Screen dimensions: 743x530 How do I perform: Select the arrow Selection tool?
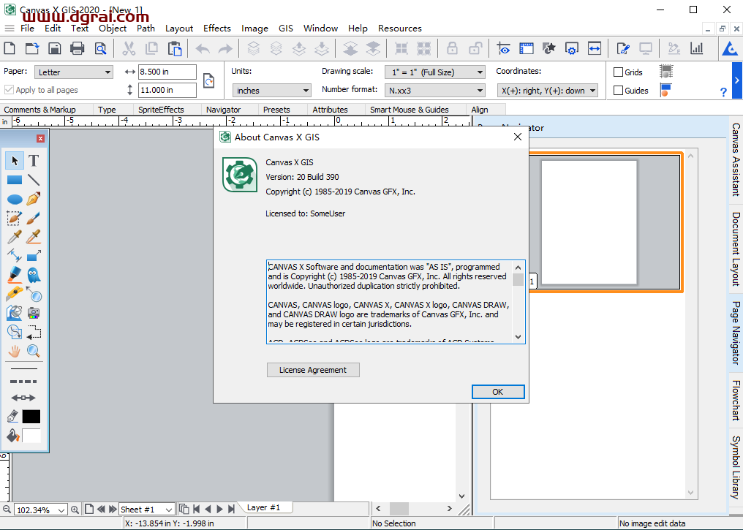[15, 161]
